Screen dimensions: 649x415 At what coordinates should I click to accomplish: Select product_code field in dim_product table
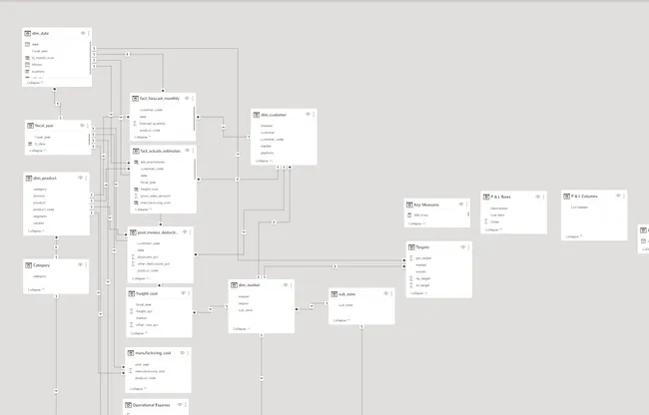44,209
